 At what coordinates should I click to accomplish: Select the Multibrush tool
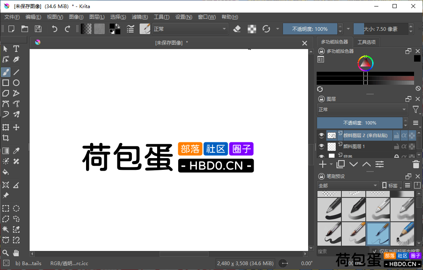click(x=16, y=114)
